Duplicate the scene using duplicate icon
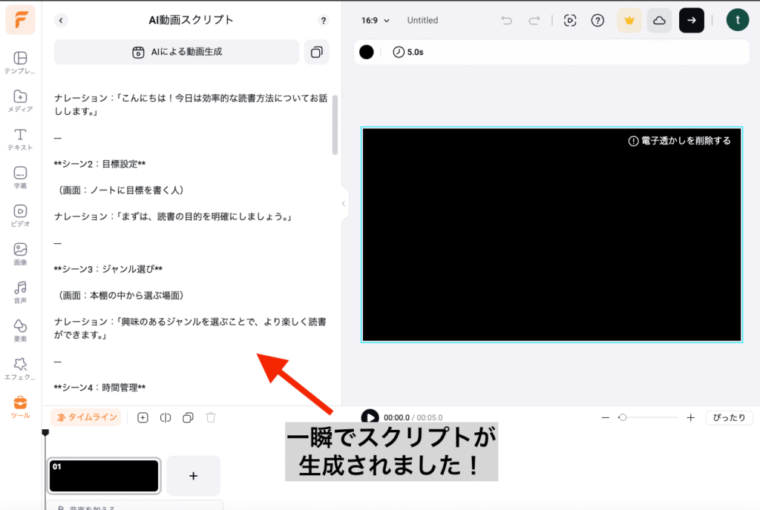The width and height of the screenshot is (760, 510). click(188, 417)
